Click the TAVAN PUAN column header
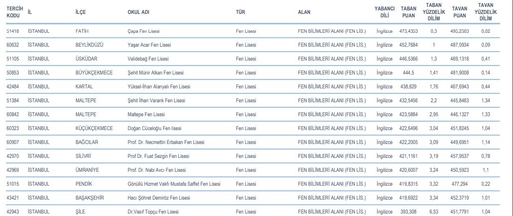 tap(459, 12)
